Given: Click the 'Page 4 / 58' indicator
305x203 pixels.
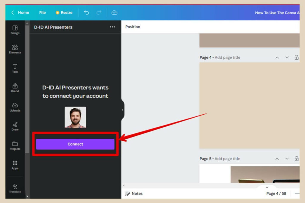Looking at the screenshot, I should coord(276,193).
